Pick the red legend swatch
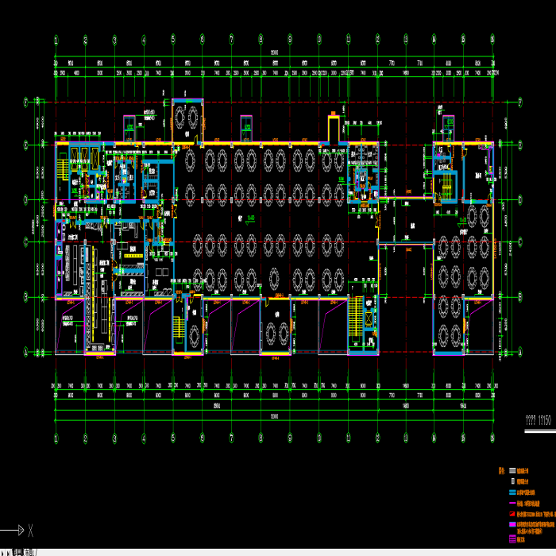The height and width of the screenshot is (556, 556). (512, 514)
